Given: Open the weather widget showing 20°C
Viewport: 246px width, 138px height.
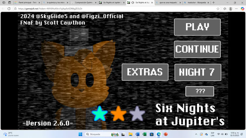Looking at the screenshot, I should (x=11, y=134).
